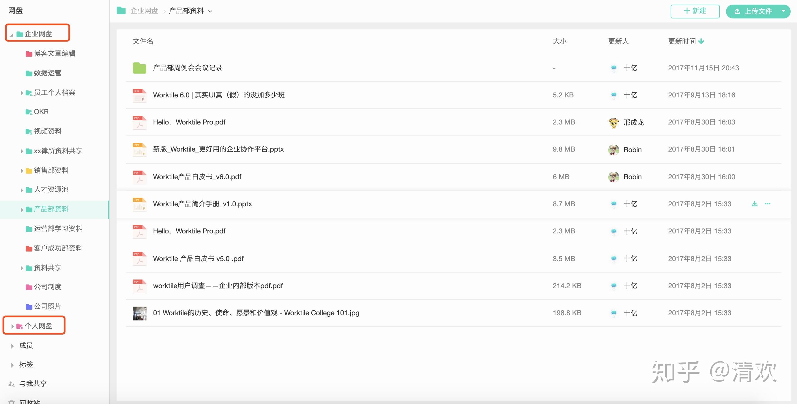Image resolution: width=797 pixels, height=404 pixels.
Task: Click the teal folder icon in the breadcrumb
Action: pos(121,10)
